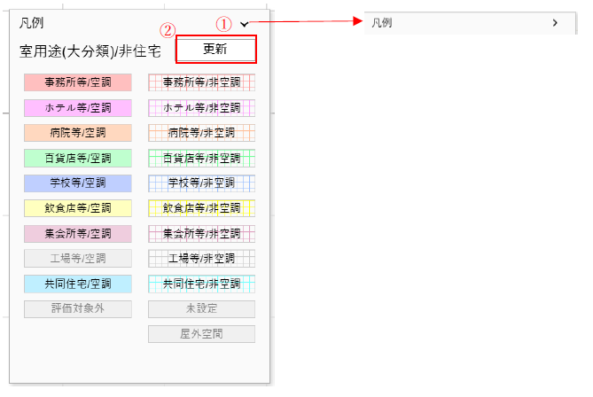Select the 事務所等/非空調 legend swatch
Screen dimensions: 593x397
(201, 82)
